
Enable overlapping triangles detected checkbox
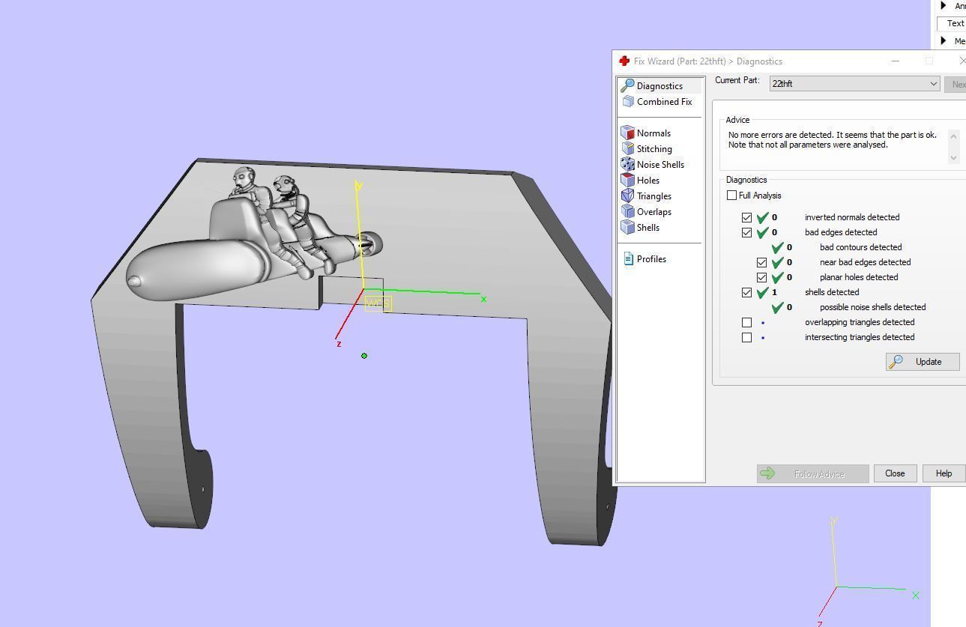click(746, 322)
